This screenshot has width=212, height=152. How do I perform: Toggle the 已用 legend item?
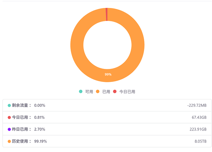click(x=103, y=92)
